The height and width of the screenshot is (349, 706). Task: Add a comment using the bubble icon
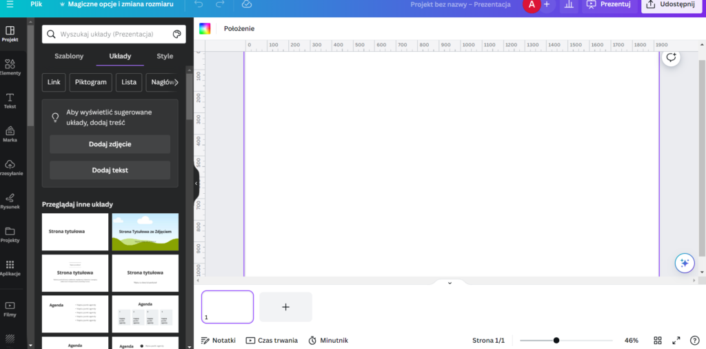671,58
